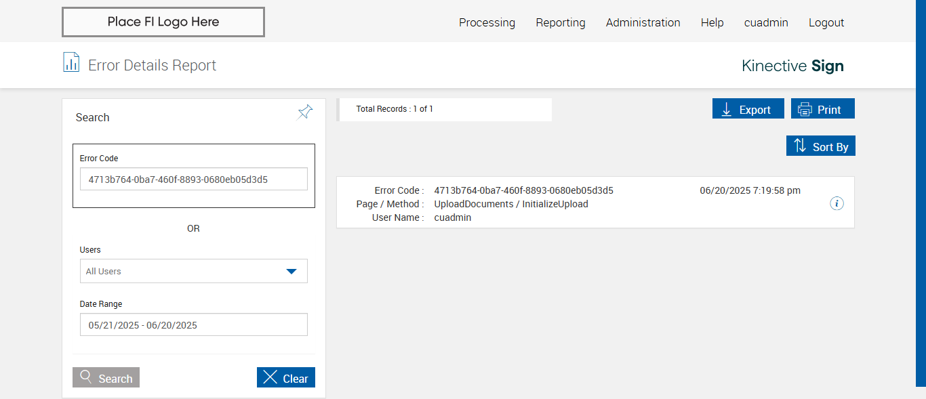
Task: Click the Print button
Action: click(822, 109)
